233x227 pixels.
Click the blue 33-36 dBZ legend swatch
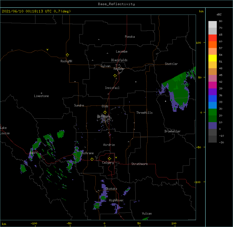click(212, 99)
